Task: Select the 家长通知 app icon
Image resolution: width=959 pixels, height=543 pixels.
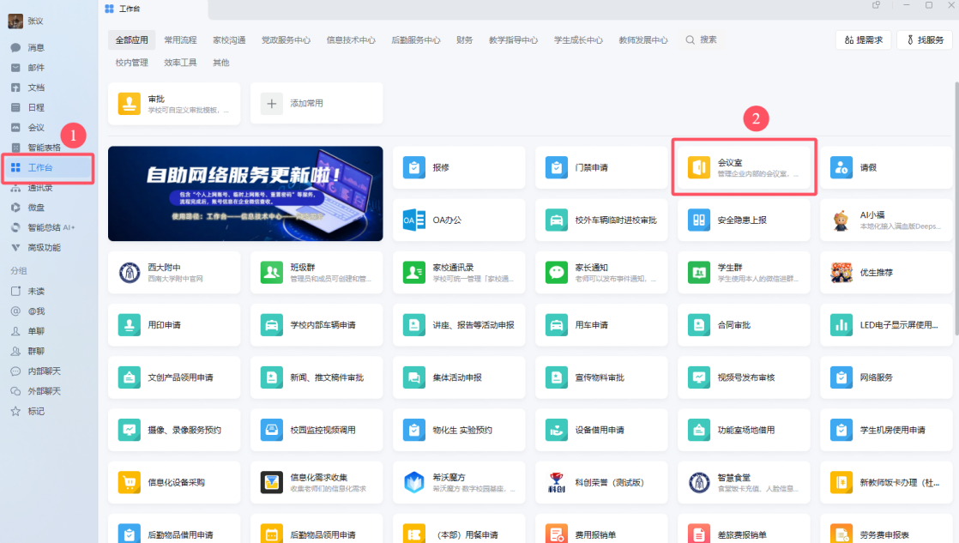Action: coord(557,273)
